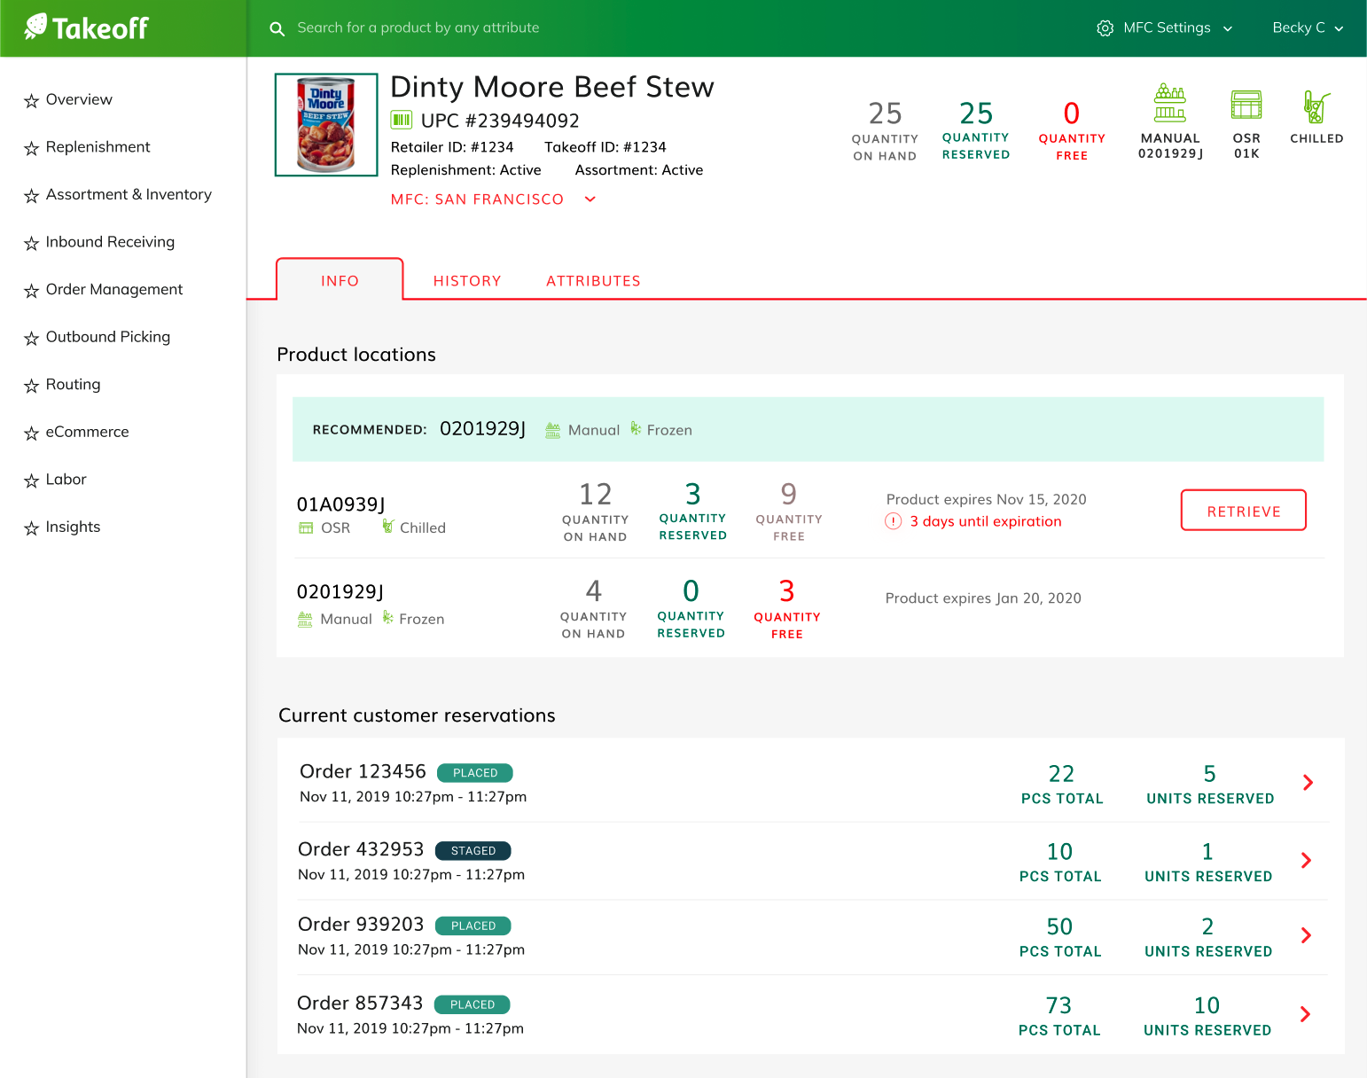
Task: Click the STAGED badge on Order 432953
Action: pyautogui.click(x=473, y=851)
